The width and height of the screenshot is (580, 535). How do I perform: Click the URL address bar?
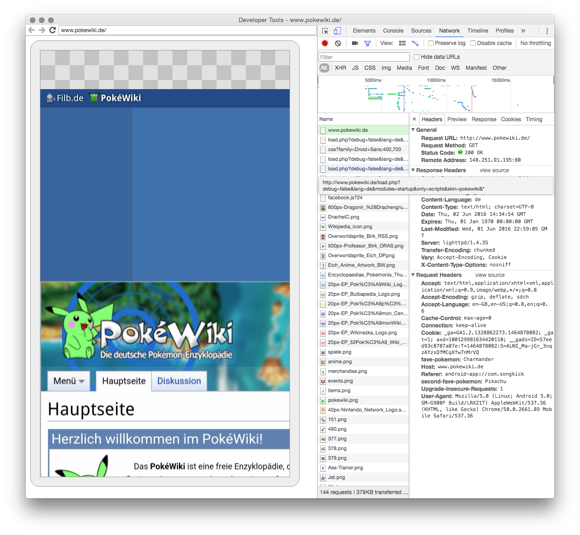coord(188,30)
